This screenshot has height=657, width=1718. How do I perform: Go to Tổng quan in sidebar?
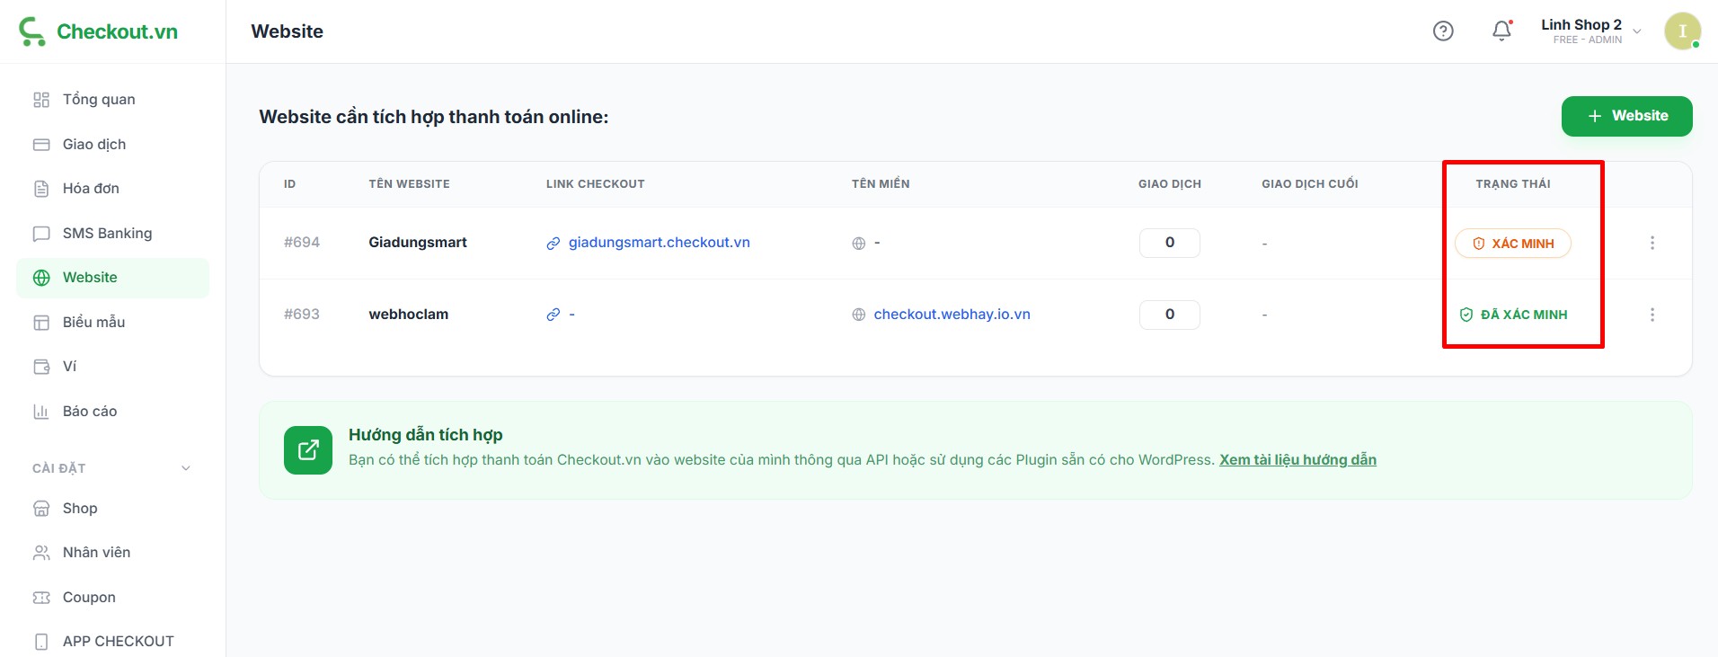tap(99, 100)
